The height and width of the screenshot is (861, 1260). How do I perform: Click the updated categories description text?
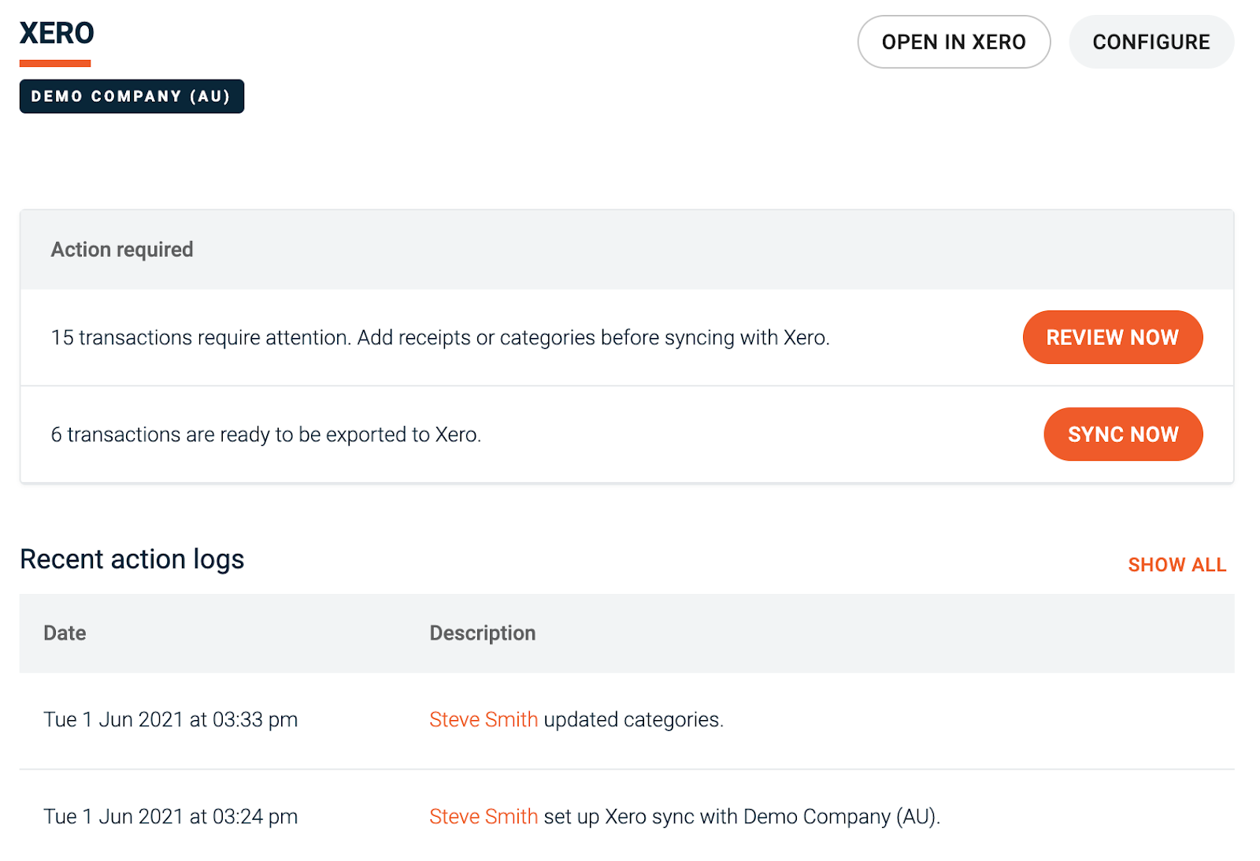click(632, 719)
